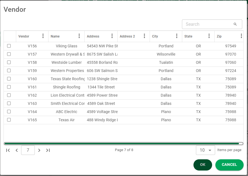Sort by the Name column header

(x=55, y=36)
